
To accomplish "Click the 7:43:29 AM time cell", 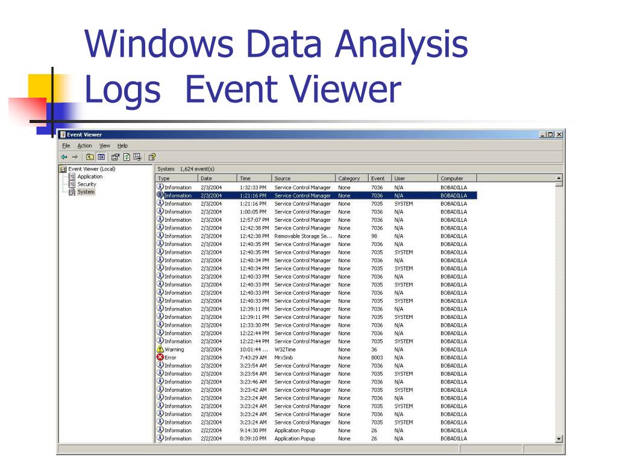I will [x=253, y=357].
